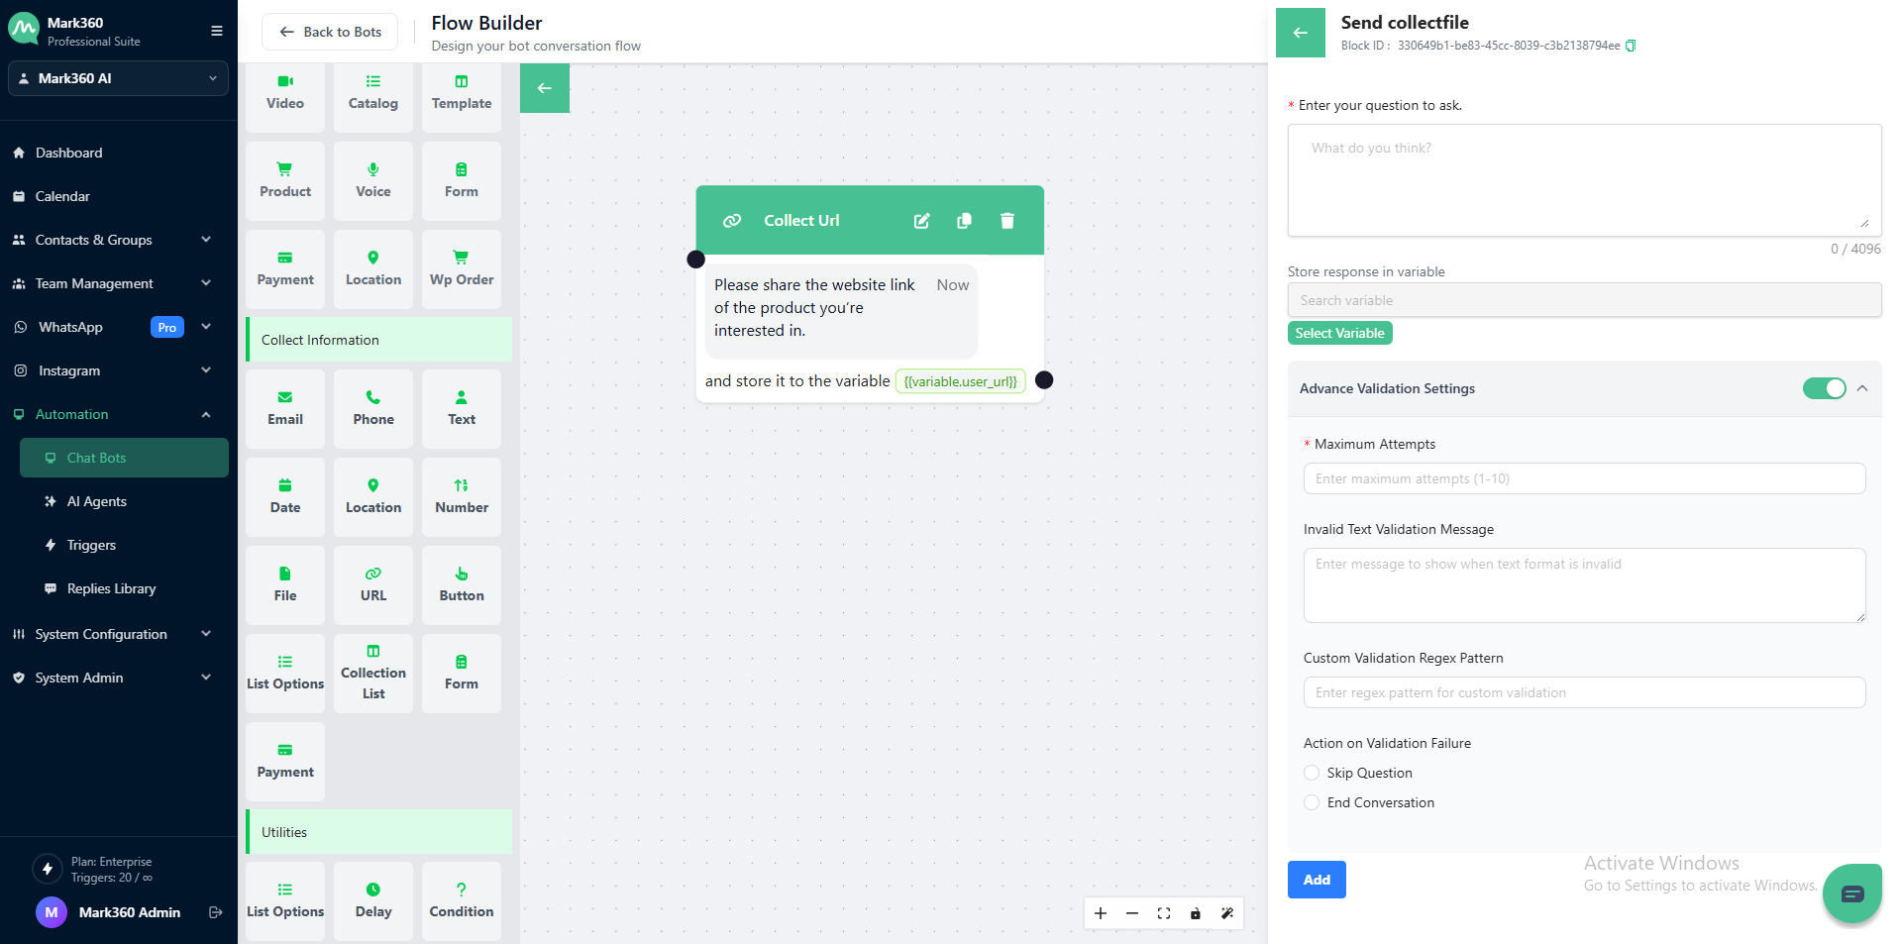Screen dimensions: 1900x944
Task: Click Back to Bots button
Action: click(330, 32)
